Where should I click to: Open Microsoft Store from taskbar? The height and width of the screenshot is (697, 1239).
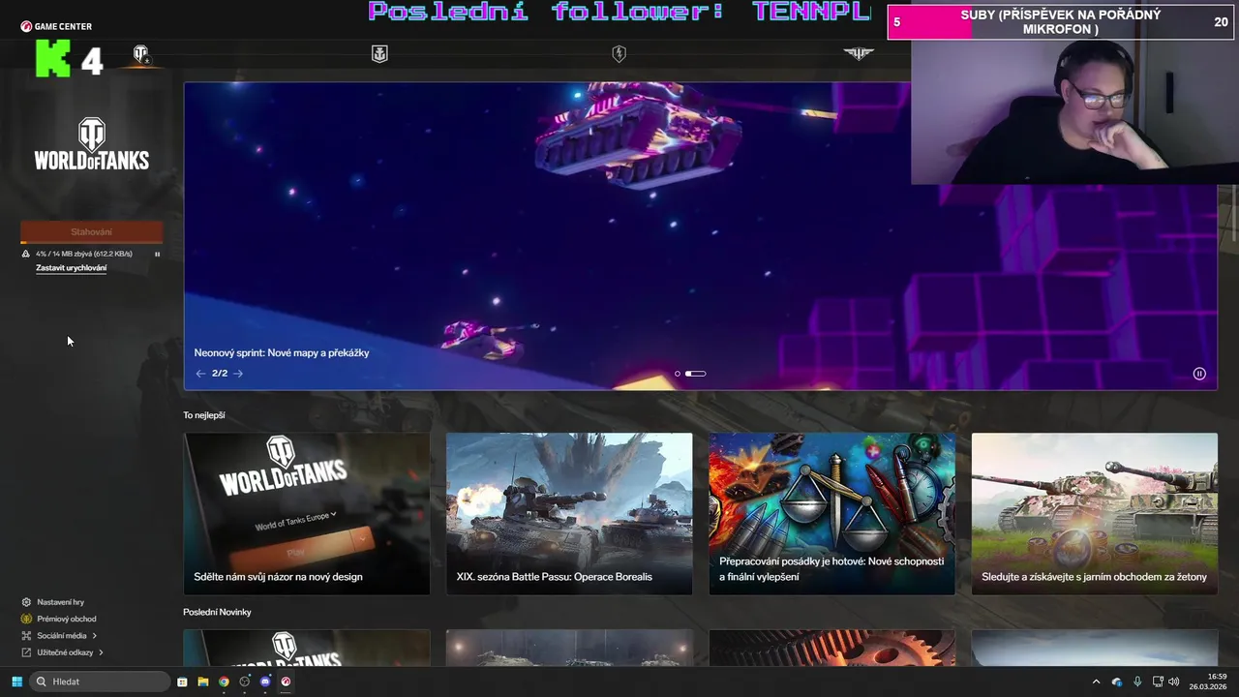pos(182,682)
